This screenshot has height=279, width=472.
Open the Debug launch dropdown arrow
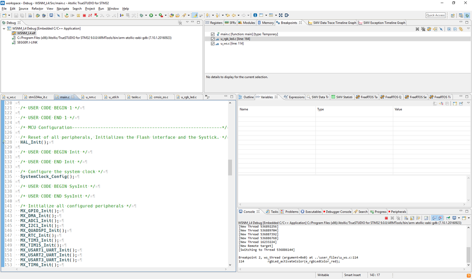tap(146, 15)
